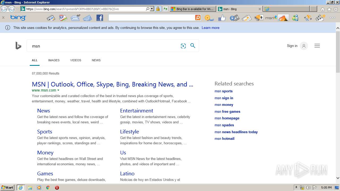Click the profile avatar next to Sign in

pos(304,46)
